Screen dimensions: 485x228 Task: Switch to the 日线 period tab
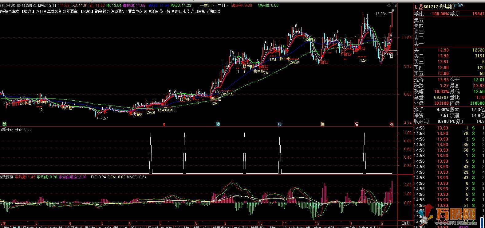(405, 223)
